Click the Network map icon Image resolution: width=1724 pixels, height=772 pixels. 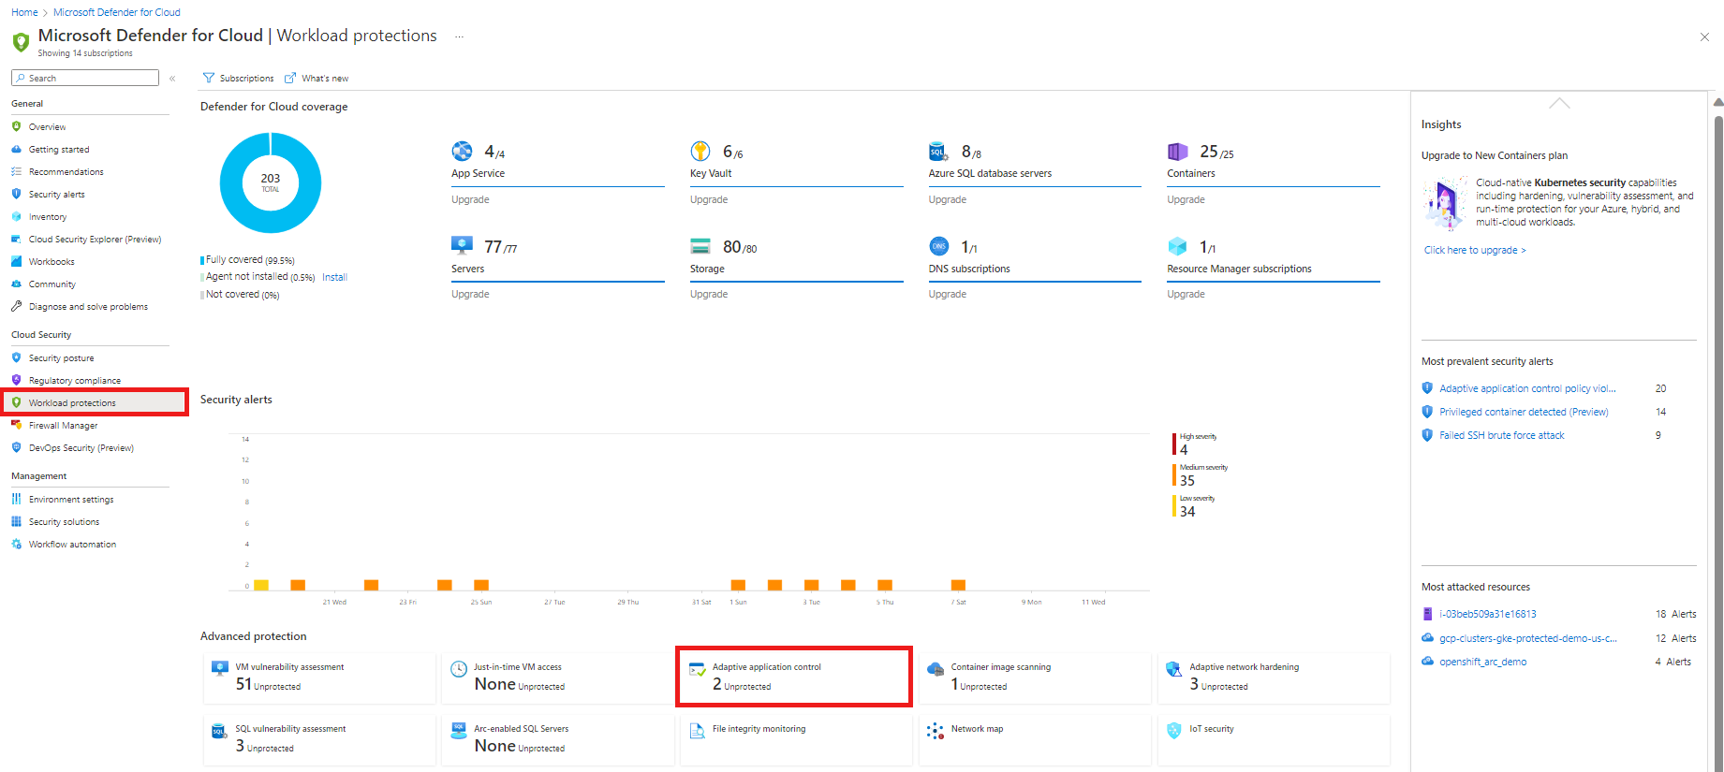tap(935, 731)
